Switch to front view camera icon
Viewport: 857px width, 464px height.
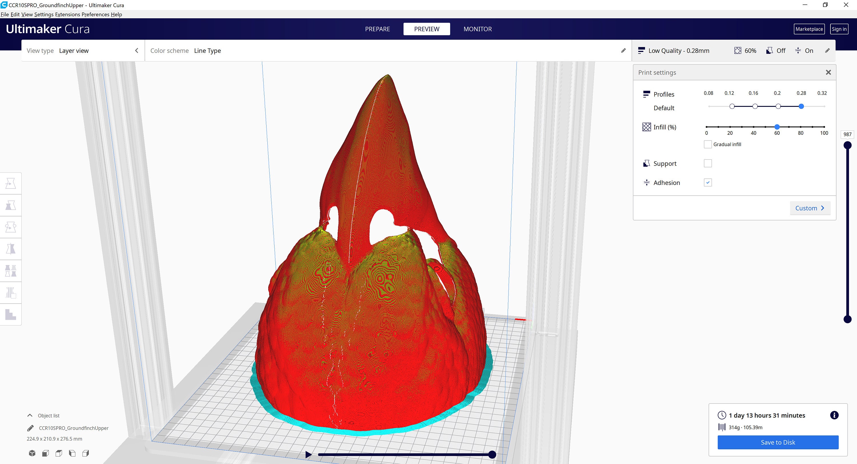click(46, 453)
